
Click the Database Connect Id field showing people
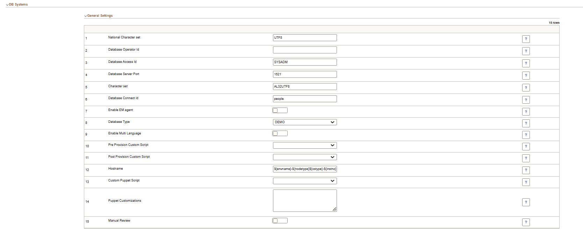pos(304,98)
